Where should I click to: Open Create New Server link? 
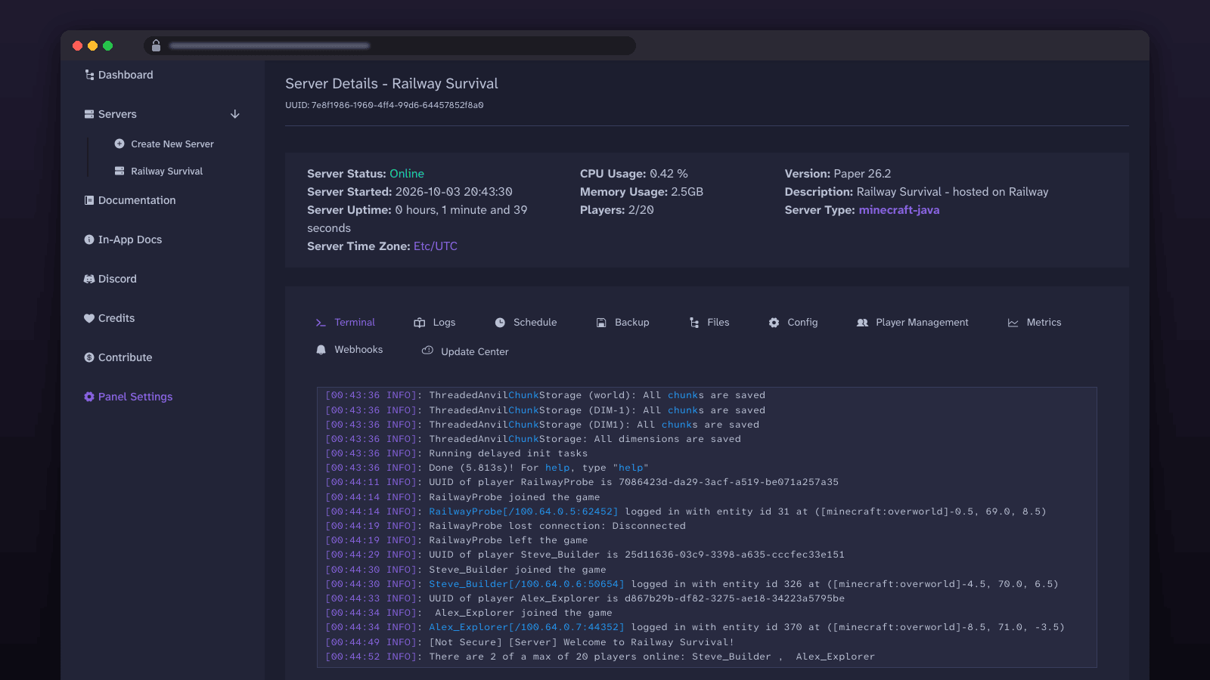[172, 144]
